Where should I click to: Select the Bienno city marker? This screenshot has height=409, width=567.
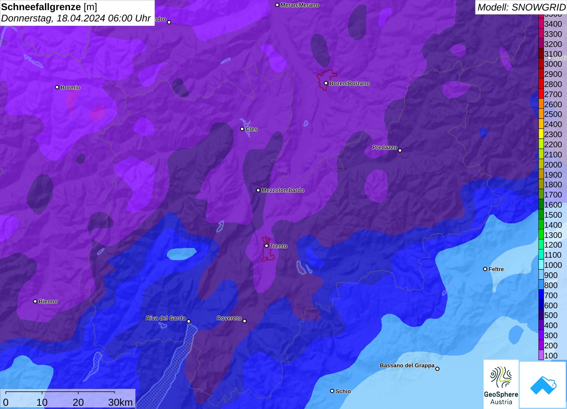click(35, 301)
